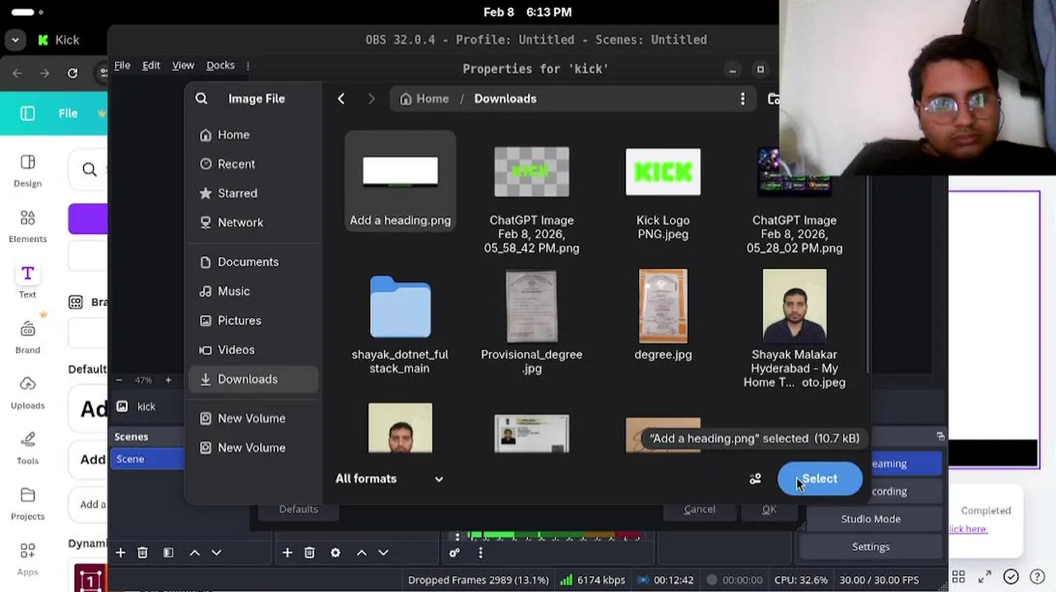Toggle Studio Mode in OBS
This screenshot has width=1056, height=592.
871,519
